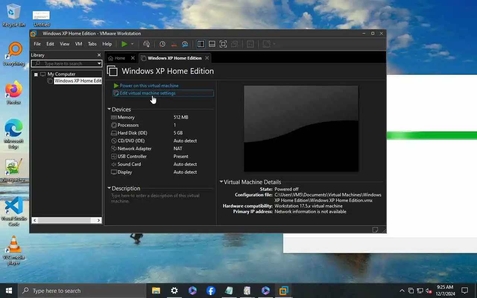Open the power options dropdown arrow
This screenshot has height=298, width=477.
pyautogui.click(x=132, y=44)
